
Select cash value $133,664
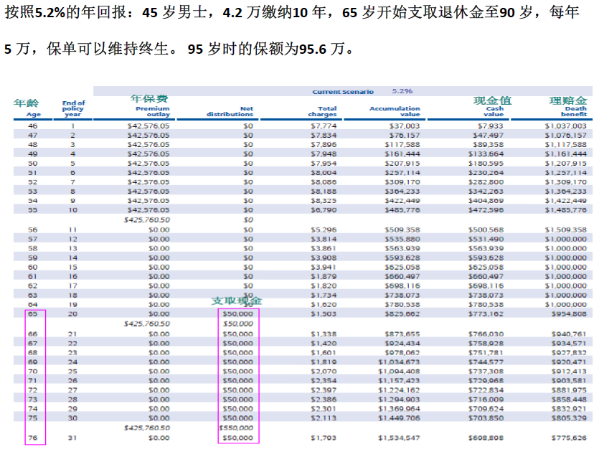[486, 154]
